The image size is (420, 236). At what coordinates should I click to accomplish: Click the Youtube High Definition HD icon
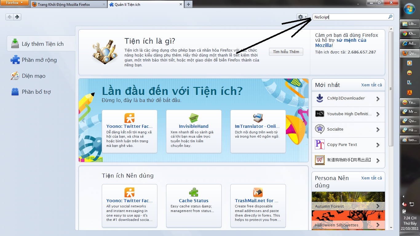[320, 114]
